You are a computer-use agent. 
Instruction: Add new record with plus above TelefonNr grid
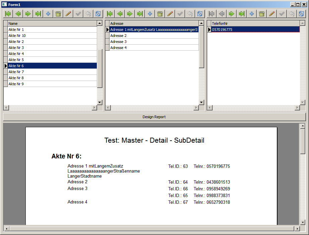252,14
